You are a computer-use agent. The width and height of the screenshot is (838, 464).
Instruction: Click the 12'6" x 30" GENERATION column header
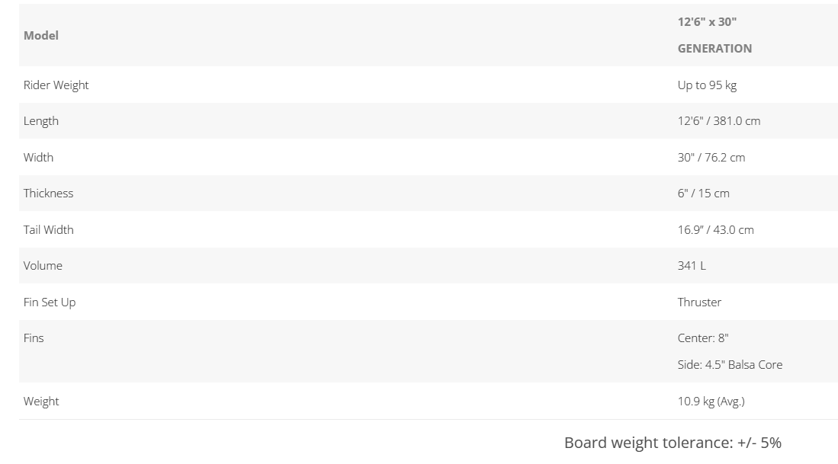tap(714, 35)
